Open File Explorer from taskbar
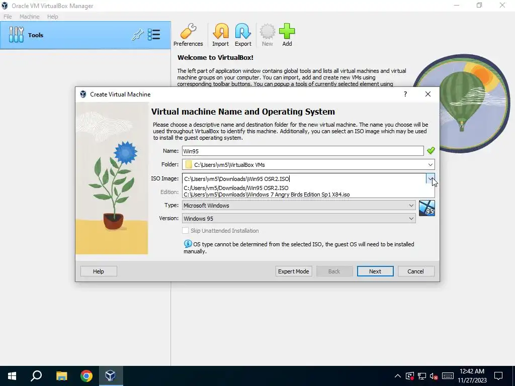Screen dimensions: 515x386 pos(61,376)
